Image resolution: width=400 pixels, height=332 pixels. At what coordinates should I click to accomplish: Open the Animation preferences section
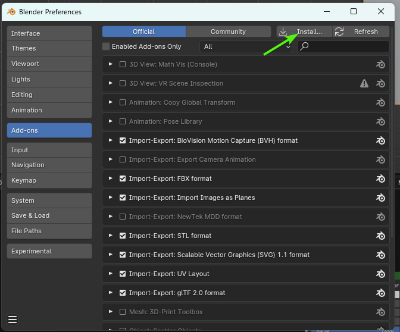coord(49,110)
